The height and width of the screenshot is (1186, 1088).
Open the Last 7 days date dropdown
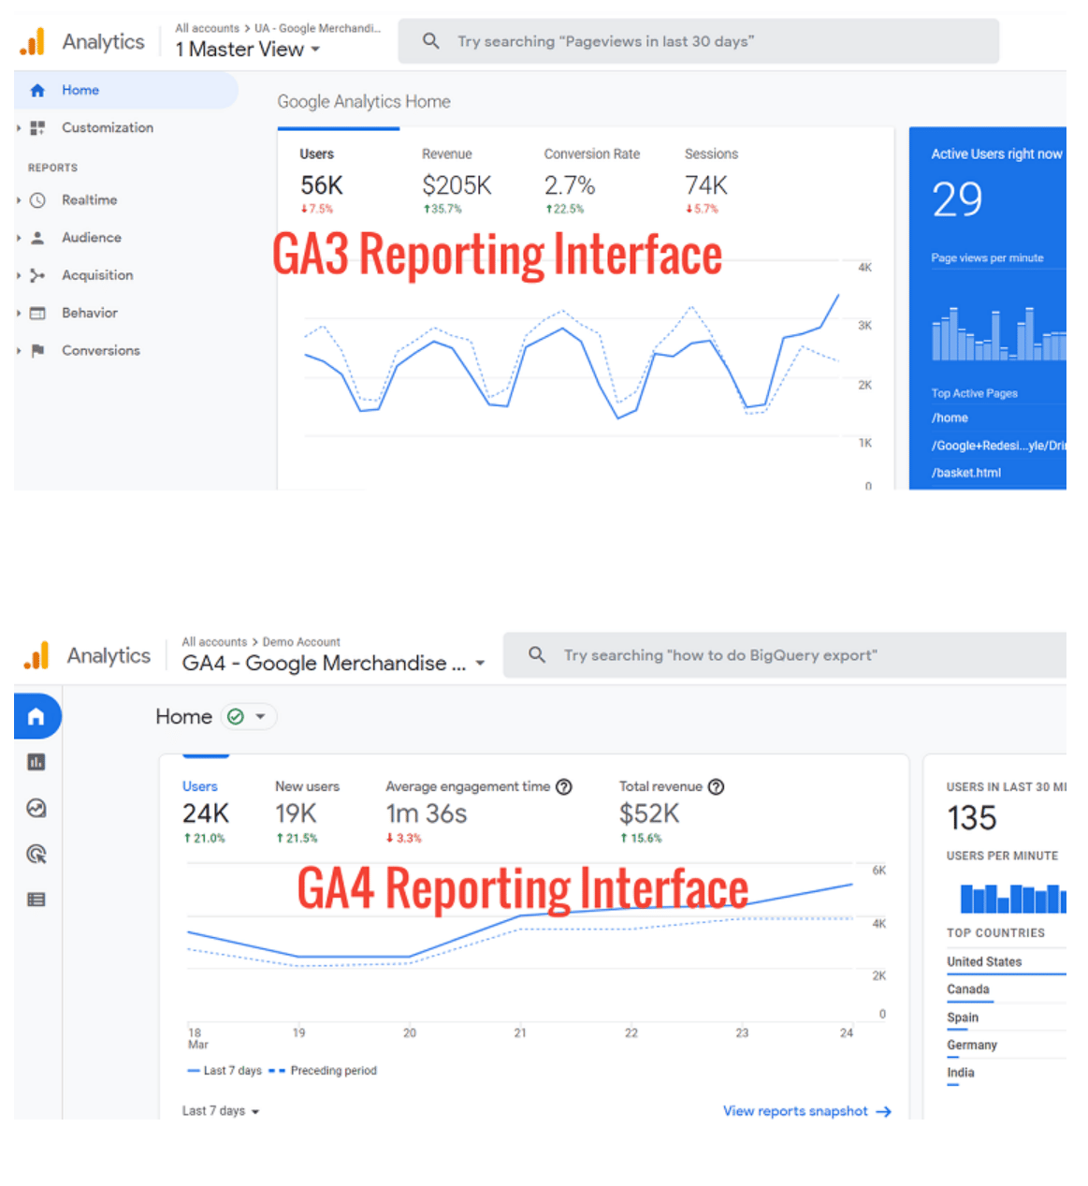(221, 1111)
